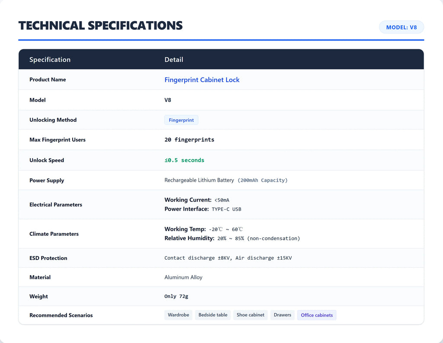This screenshot has height=343, width=443.
Task: Select the Fingerprint unlocking method tag
Action: tap(181, 120)
